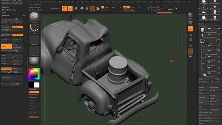The height and width of the screenshot is (125, 222).
Task: Click the Gizmo 3D circle icon
Action: click(92, 9)
